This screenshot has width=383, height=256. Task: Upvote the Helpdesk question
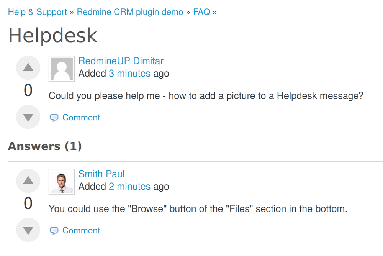pyautogui.click(x=28, y=68)
